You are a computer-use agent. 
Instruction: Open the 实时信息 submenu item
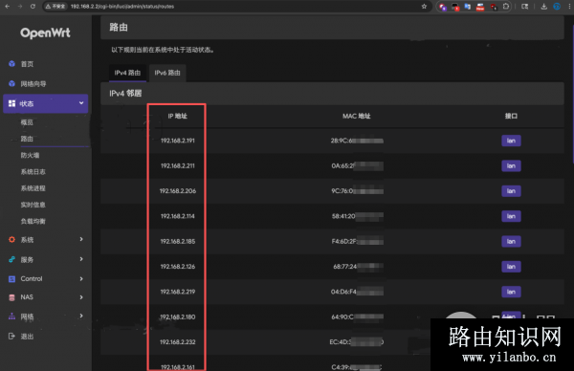pyautogui.click(x=33, y=205)
